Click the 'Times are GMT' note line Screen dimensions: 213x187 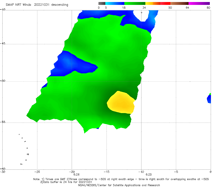pyautogui.click(x=121, y=179)
